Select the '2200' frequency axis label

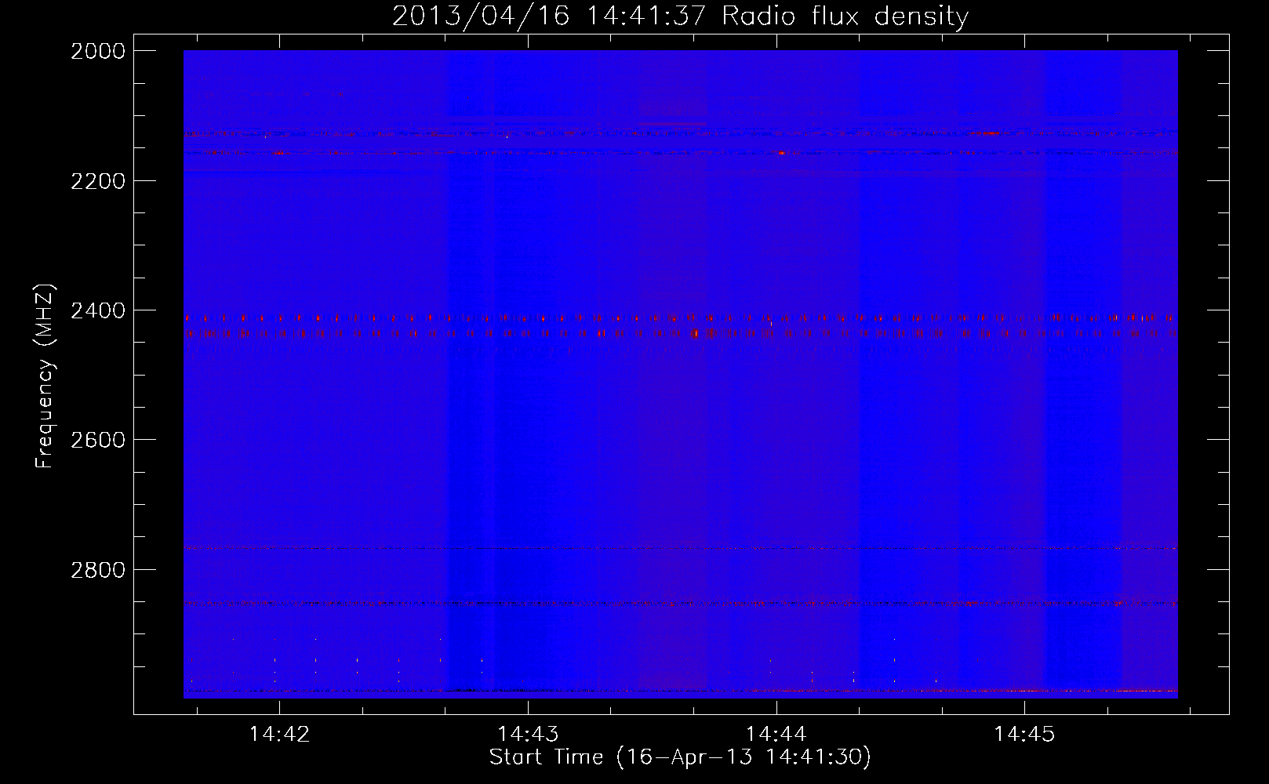[98, 180]
